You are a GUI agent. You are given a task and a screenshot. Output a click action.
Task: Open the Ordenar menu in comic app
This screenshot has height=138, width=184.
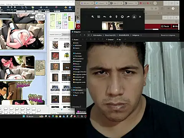[x=8, y=4]
